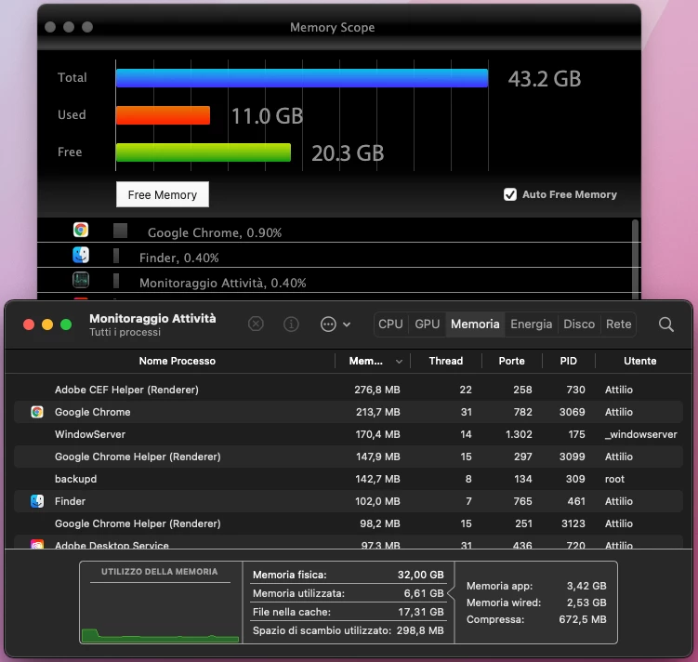Click the Memoria fisica 32,00 GB value
Viewport: 698px width, 662px height.
(420, 575)
